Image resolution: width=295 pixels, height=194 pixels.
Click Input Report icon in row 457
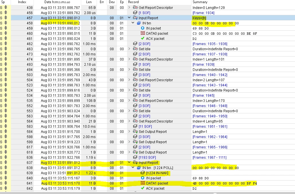(x=135, y=18)
